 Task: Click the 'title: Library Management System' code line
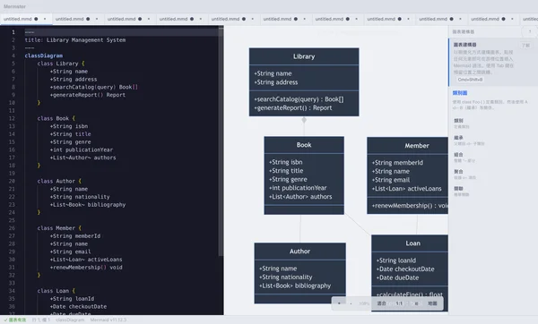coord(75,40)
